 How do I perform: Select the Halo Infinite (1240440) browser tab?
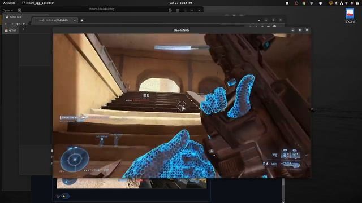(54, 20)
